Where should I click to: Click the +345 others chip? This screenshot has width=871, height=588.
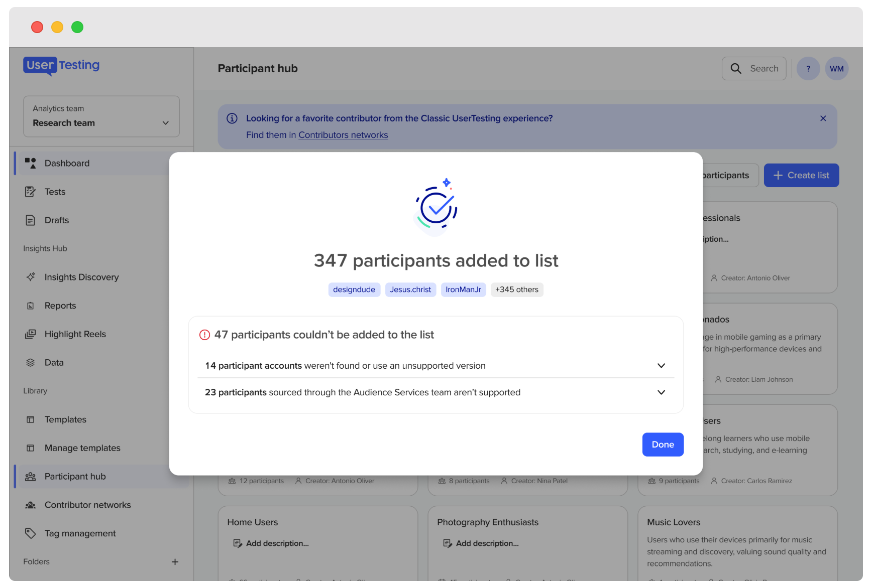516,289
